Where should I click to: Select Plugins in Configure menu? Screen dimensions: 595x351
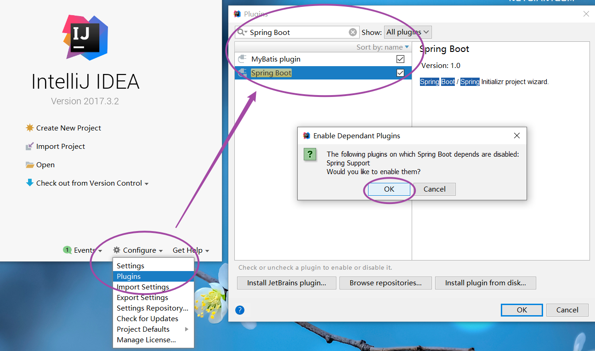click(153, 276)
